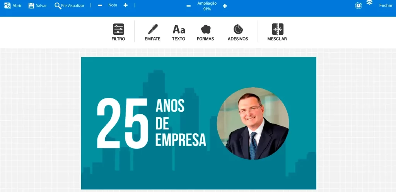Open the Filtro sliders tool
The image size is (396, 192).
click(x=118, y=32)
